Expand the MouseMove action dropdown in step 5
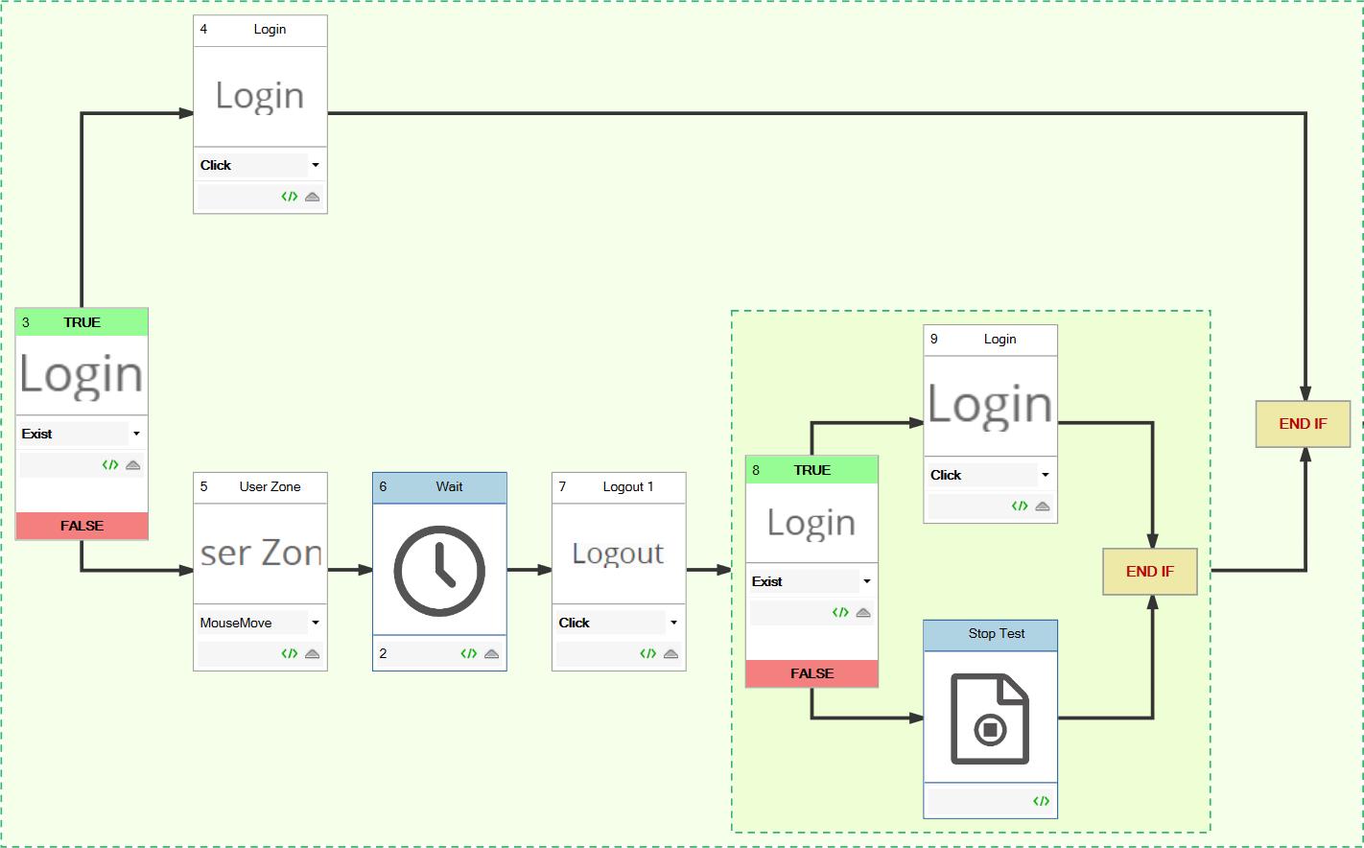1364x848 pixels. pos(315,623)
